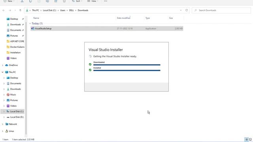Image resolution: width=253 pixels, height=142 pixels.
Task: Expand Desktop under This PC
Action: [x=4, y=78]
